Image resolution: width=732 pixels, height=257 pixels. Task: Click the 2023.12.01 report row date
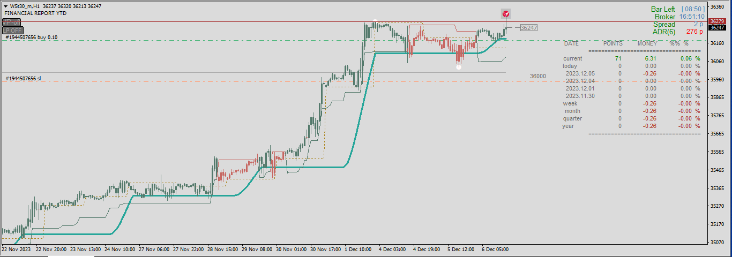[x=580, y=88]
